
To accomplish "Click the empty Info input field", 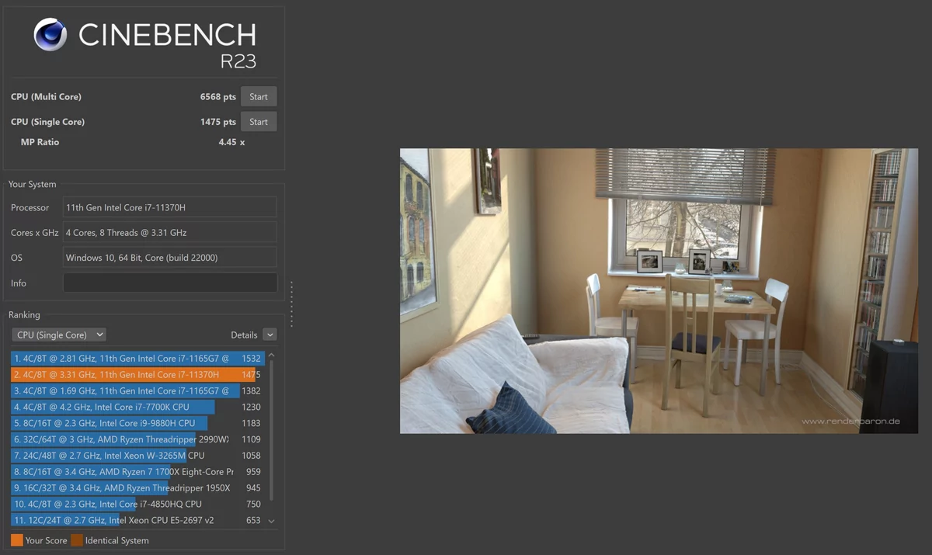I will coord(170,283).
